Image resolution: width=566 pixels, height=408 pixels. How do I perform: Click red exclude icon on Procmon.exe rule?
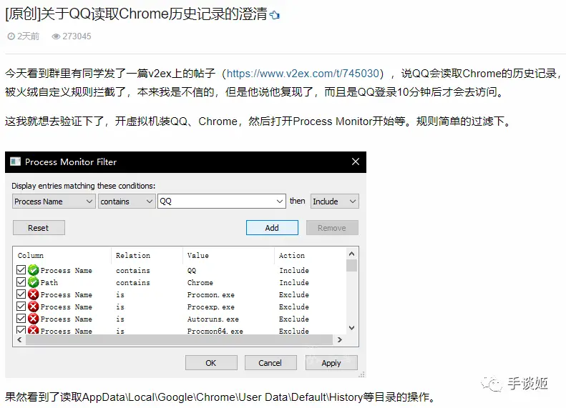click(33, 294)
